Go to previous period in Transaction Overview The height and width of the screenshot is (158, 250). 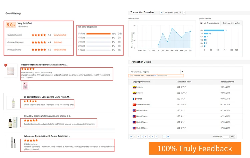point(161,13)
